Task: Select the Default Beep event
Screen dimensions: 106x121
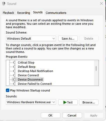Action: click(27, 67)
